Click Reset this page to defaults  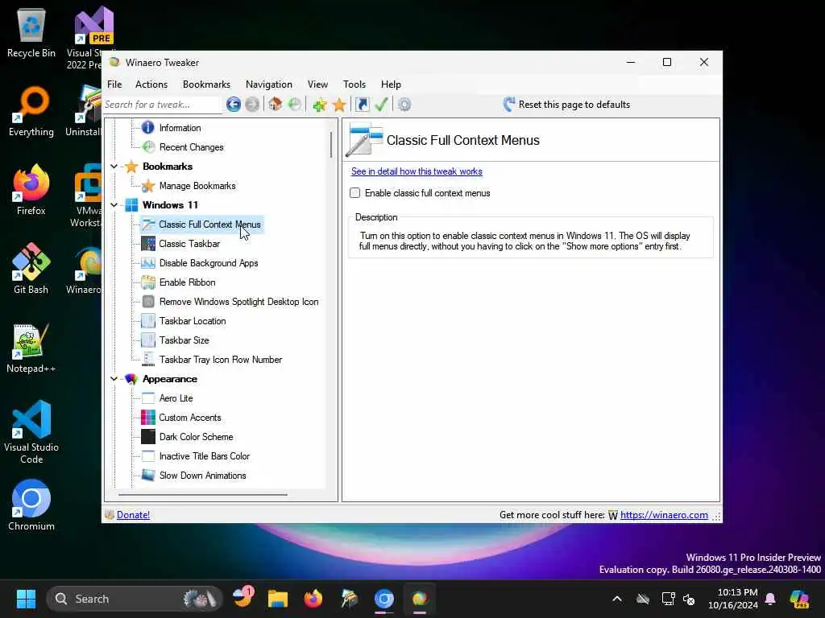566,105
